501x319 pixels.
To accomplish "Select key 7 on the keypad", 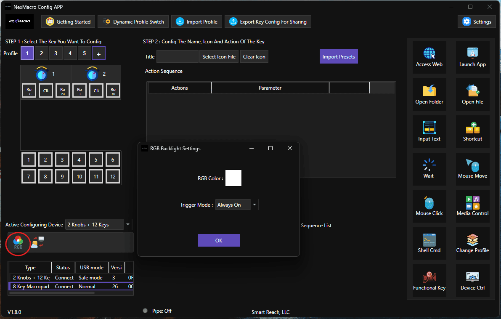I will tap(29, 176).
